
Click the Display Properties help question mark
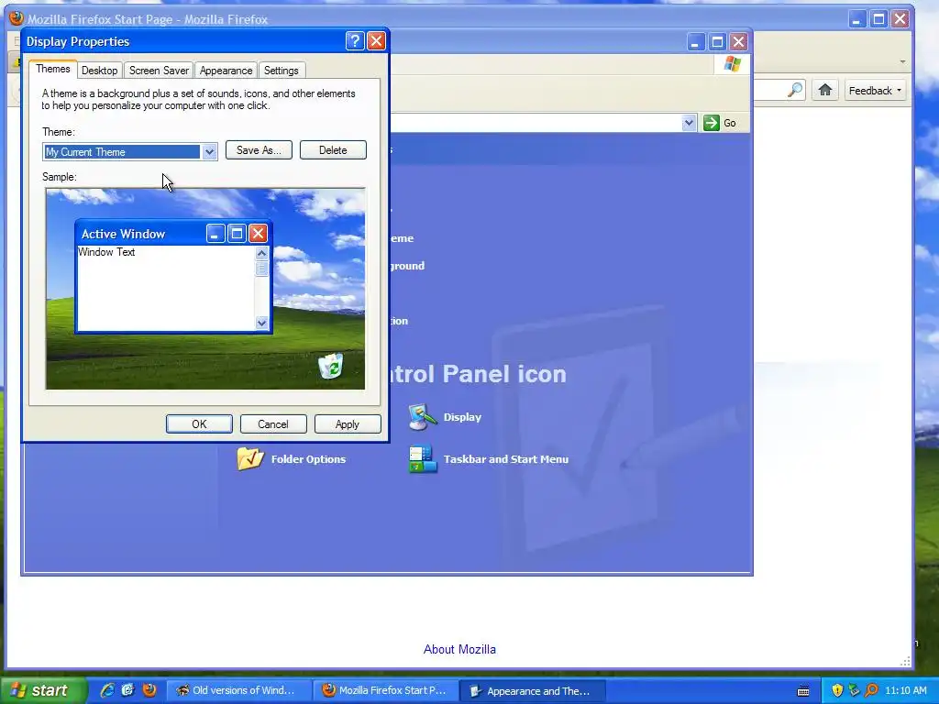(x=355, y=40)
